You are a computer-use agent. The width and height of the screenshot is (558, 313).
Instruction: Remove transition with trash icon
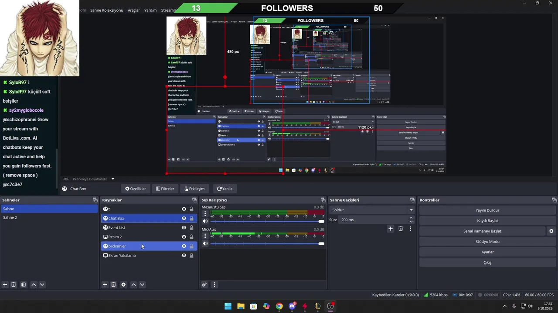401,229
